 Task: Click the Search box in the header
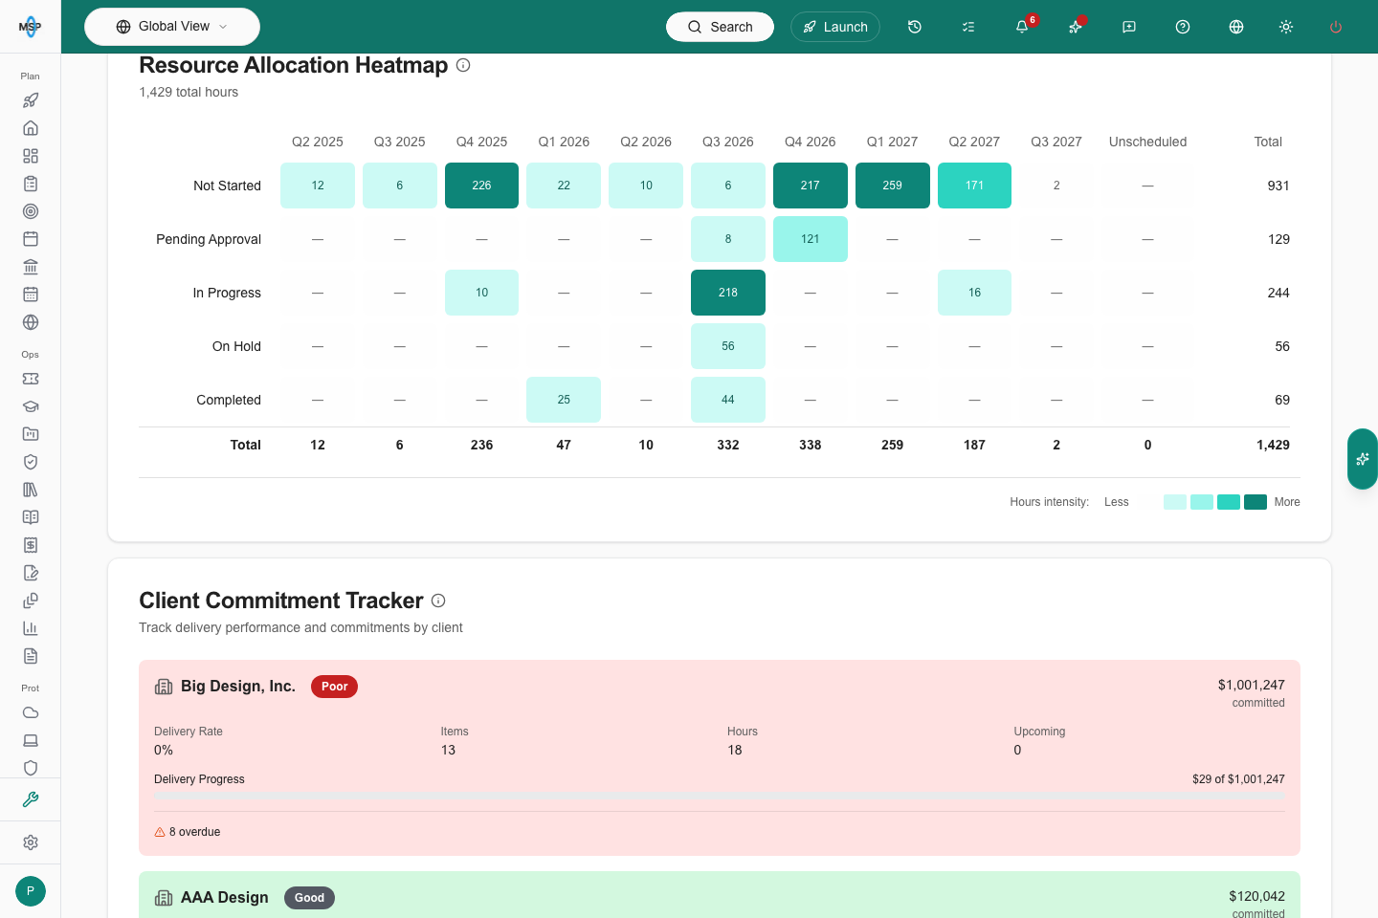(x=720, y=27)
